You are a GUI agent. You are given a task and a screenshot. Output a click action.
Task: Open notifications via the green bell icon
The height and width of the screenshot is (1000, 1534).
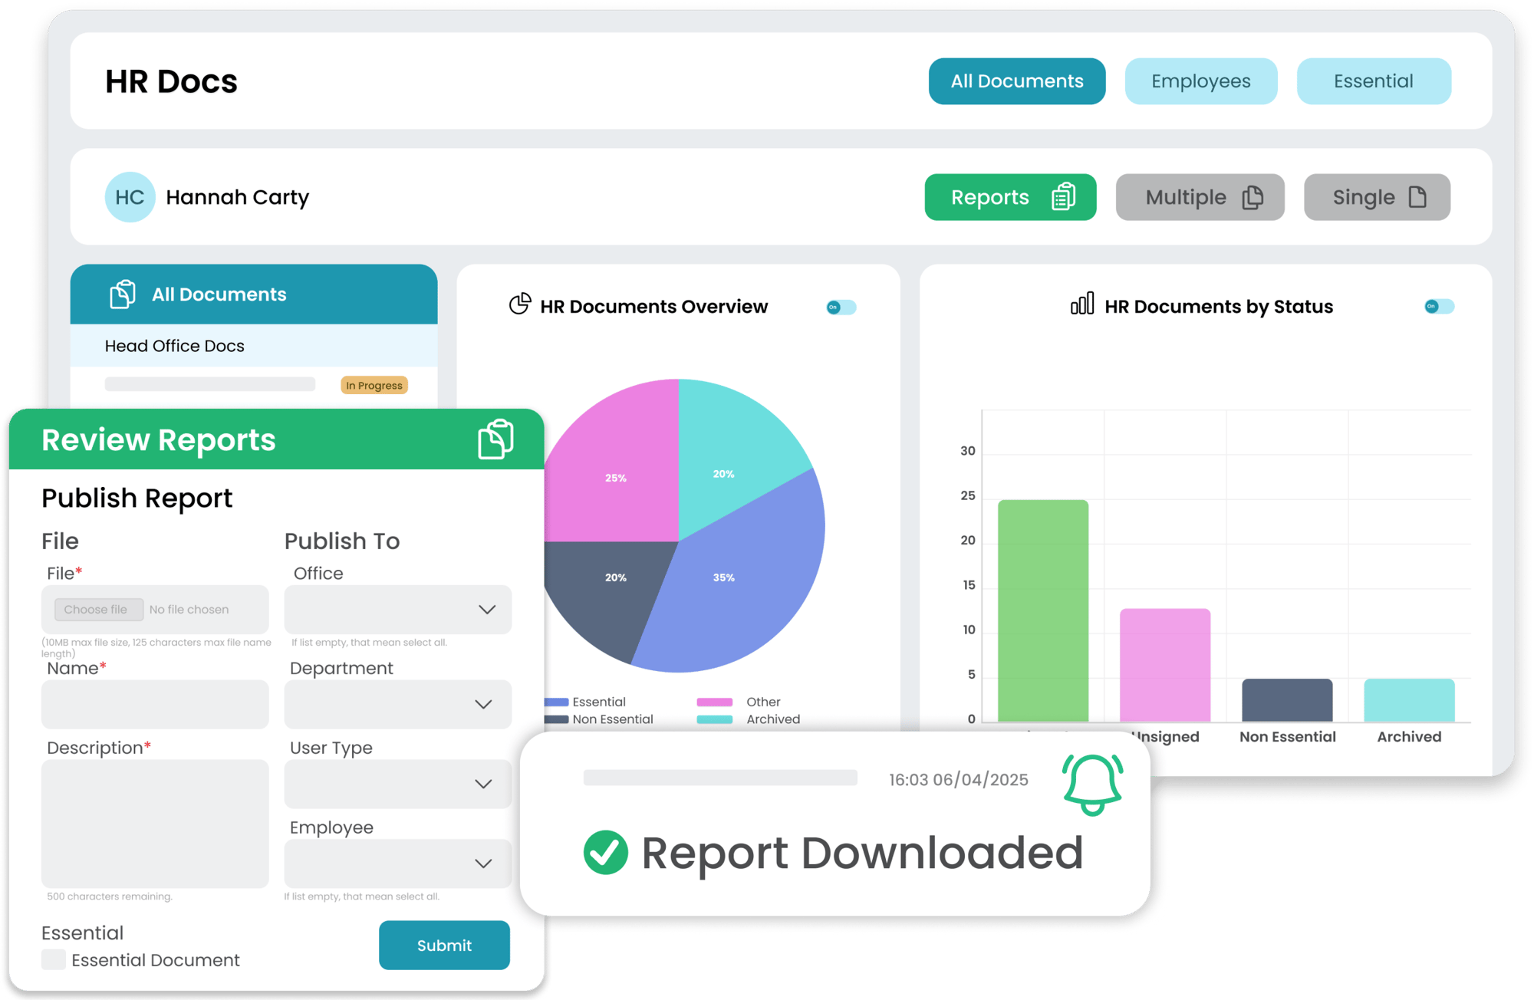pyautogui.click(x=1091, y=785)
